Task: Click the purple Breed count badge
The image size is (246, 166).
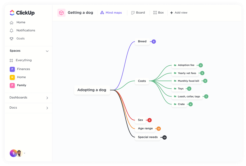Action: coord(154,42)
